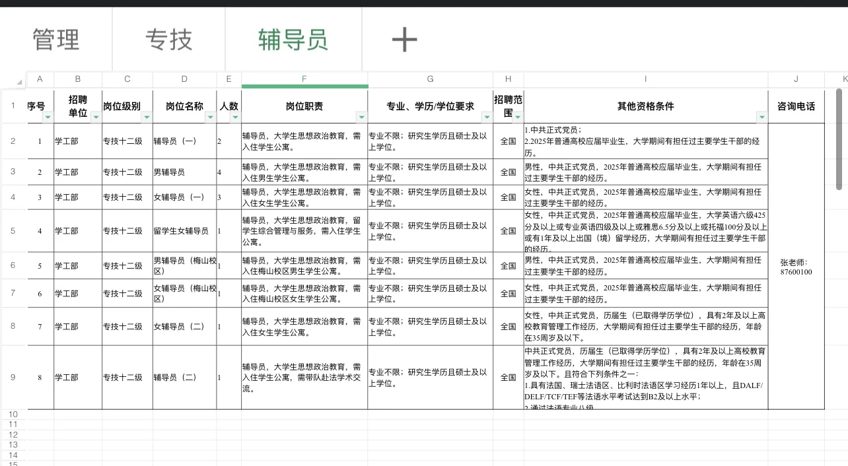Select column D header

coord(185,79)
